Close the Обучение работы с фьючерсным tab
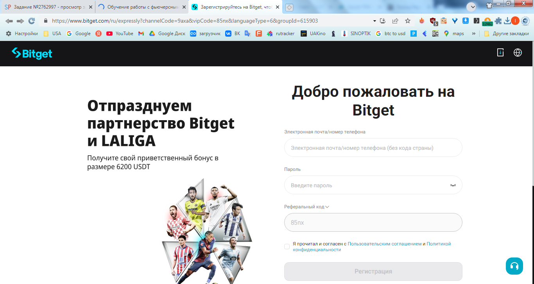 point(184,7)
